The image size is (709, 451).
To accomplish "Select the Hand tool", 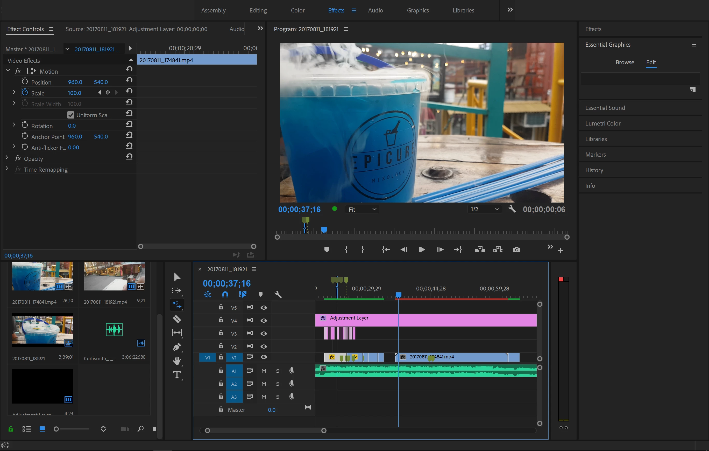I will pos(177,360).
